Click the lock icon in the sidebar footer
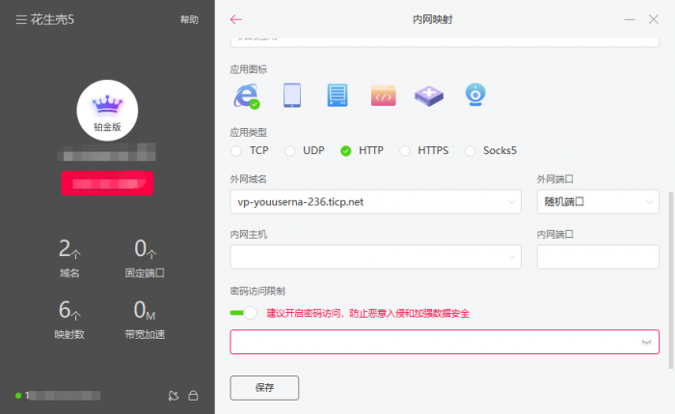 pyautogui.click(x=193, y=396)
